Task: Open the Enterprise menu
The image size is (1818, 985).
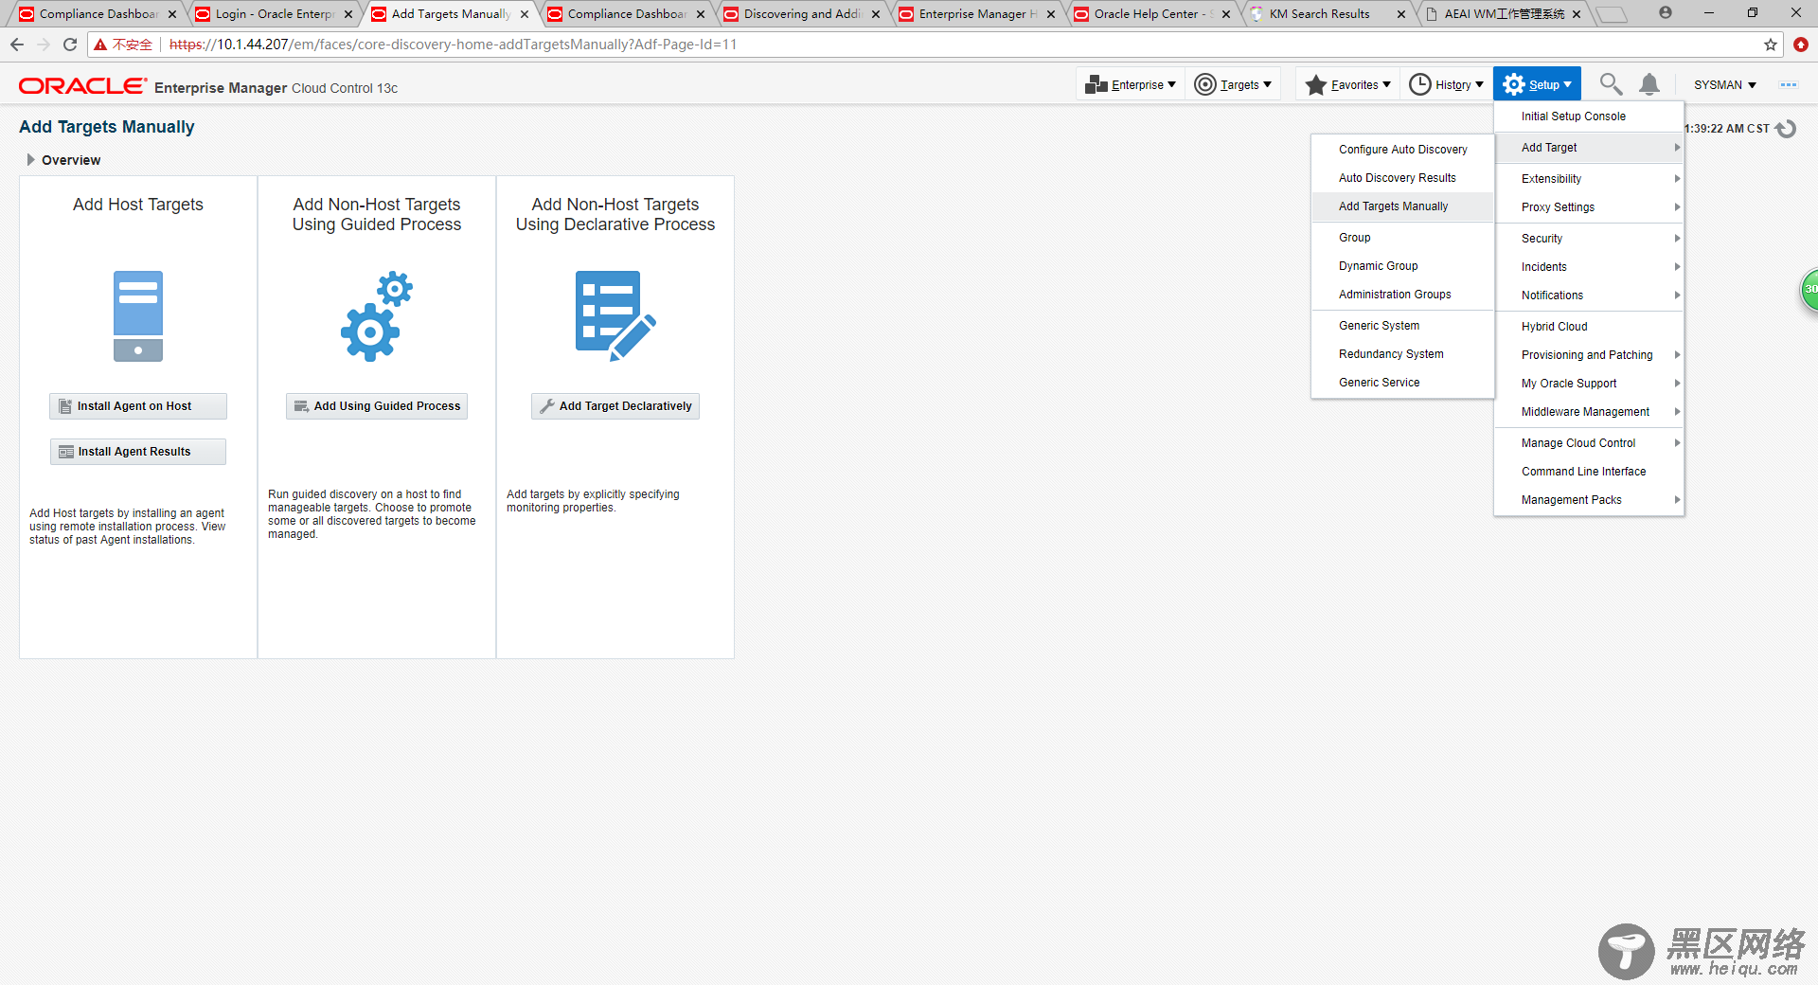Action: tap(1131, 84)
